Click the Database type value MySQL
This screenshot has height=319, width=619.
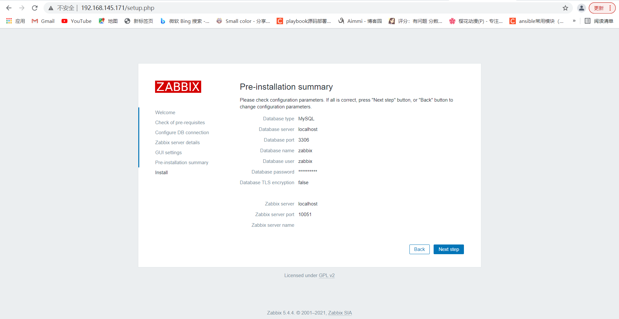[306, 119]
